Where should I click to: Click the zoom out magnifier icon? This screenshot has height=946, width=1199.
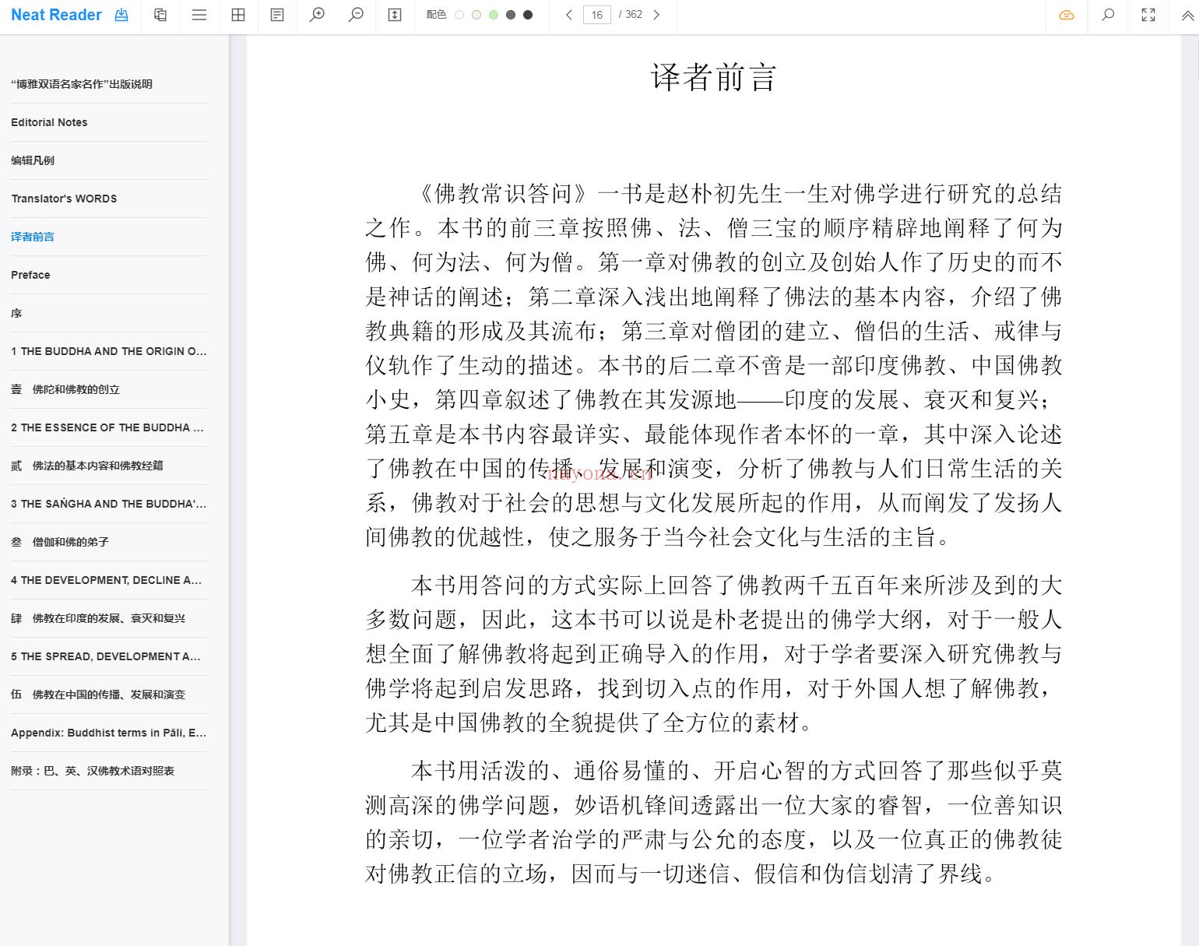pos(356,15)
